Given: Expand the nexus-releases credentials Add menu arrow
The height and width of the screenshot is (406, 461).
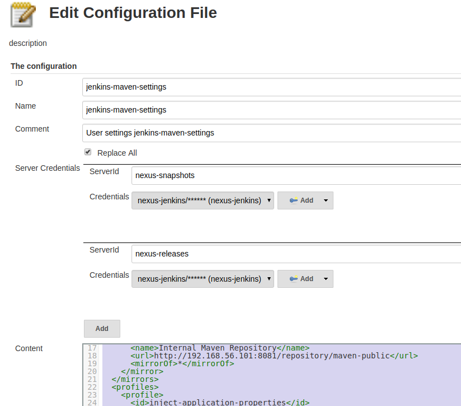Looking at the screenshot, I should pos(326,279).
